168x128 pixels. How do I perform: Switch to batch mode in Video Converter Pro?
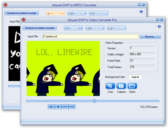(39, 28)
